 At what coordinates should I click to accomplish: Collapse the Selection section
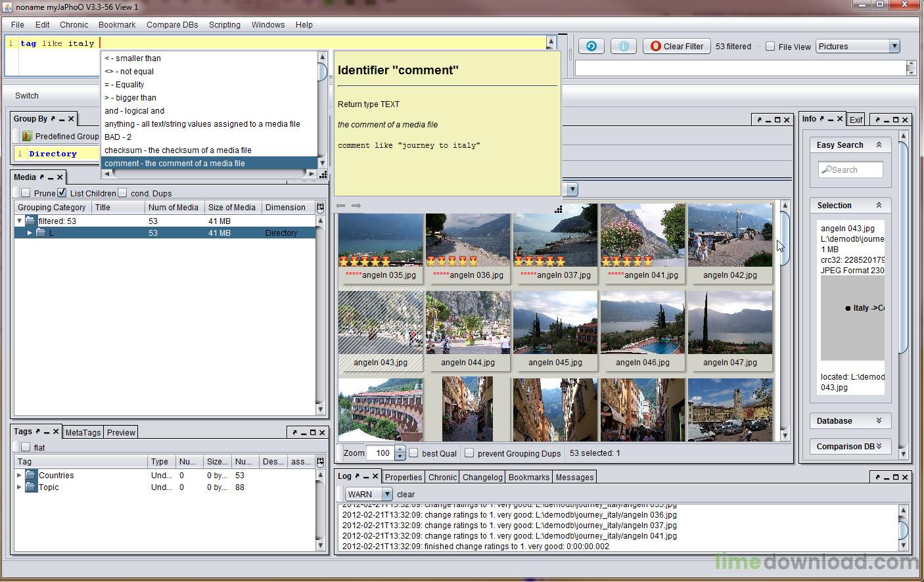[x=879, y=205]
